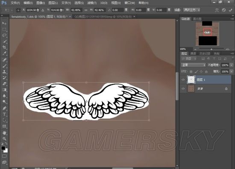Cancel transform with the circle-slash icon

(x=224, y=10)
